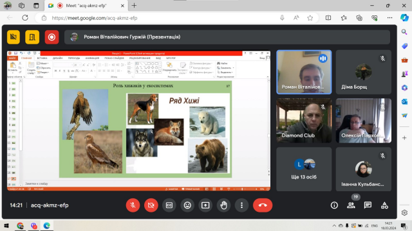
Task: Select Діма Борщ participant tile
Action: point(363,72)
